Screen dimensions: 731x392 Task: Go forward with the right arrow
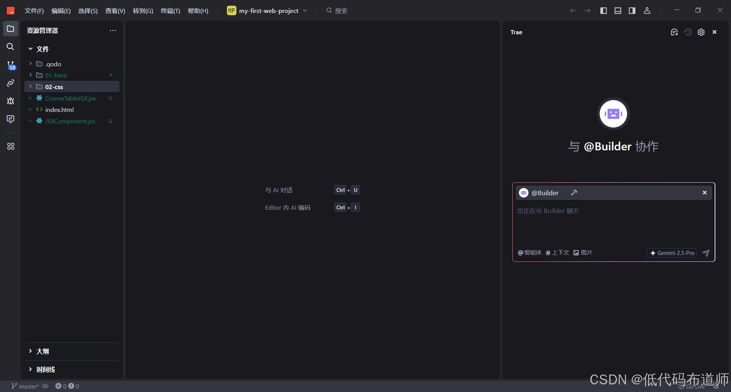click(x=587, y=11)
